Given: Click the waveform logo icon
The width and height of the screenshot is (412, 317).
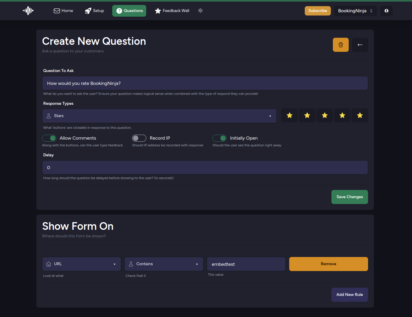Looking at the screenshot, I should pos(28,11).
